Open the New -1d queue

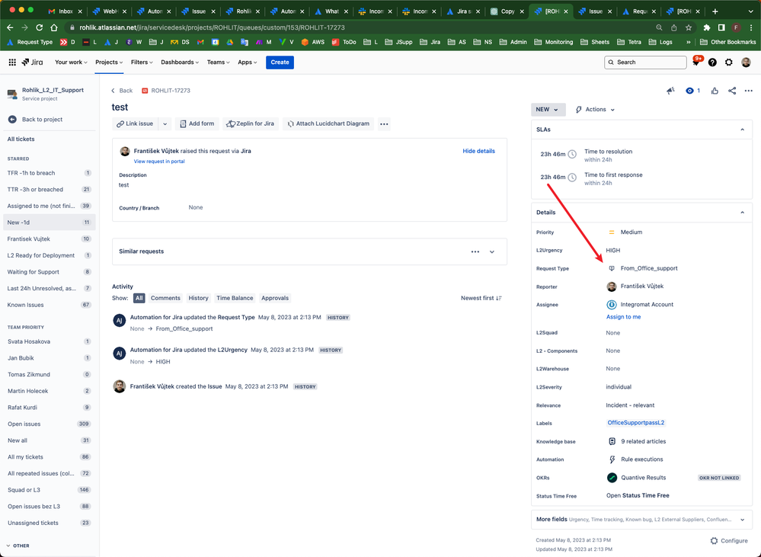coord(49,222)
